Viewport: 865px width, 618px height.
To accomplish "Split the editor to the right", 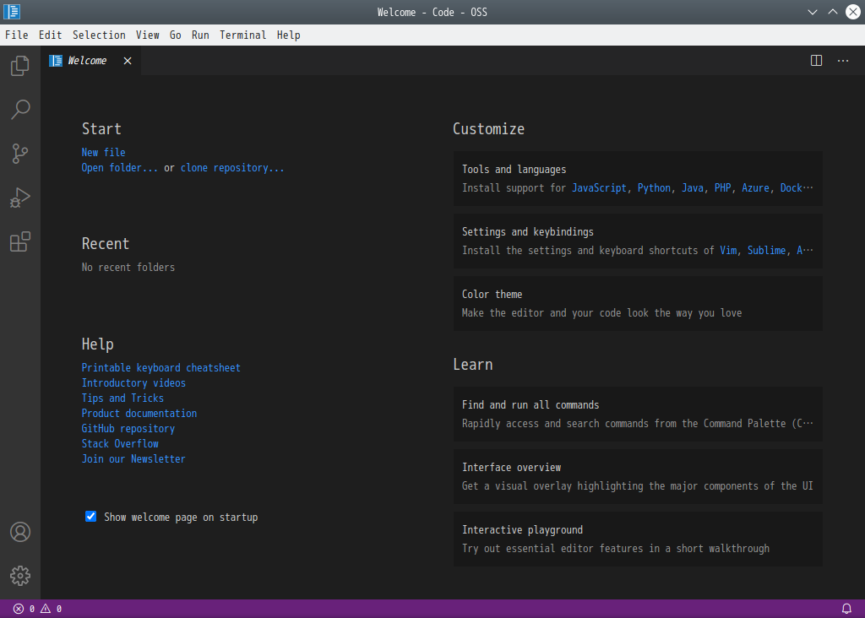I will tap(817, 61).
